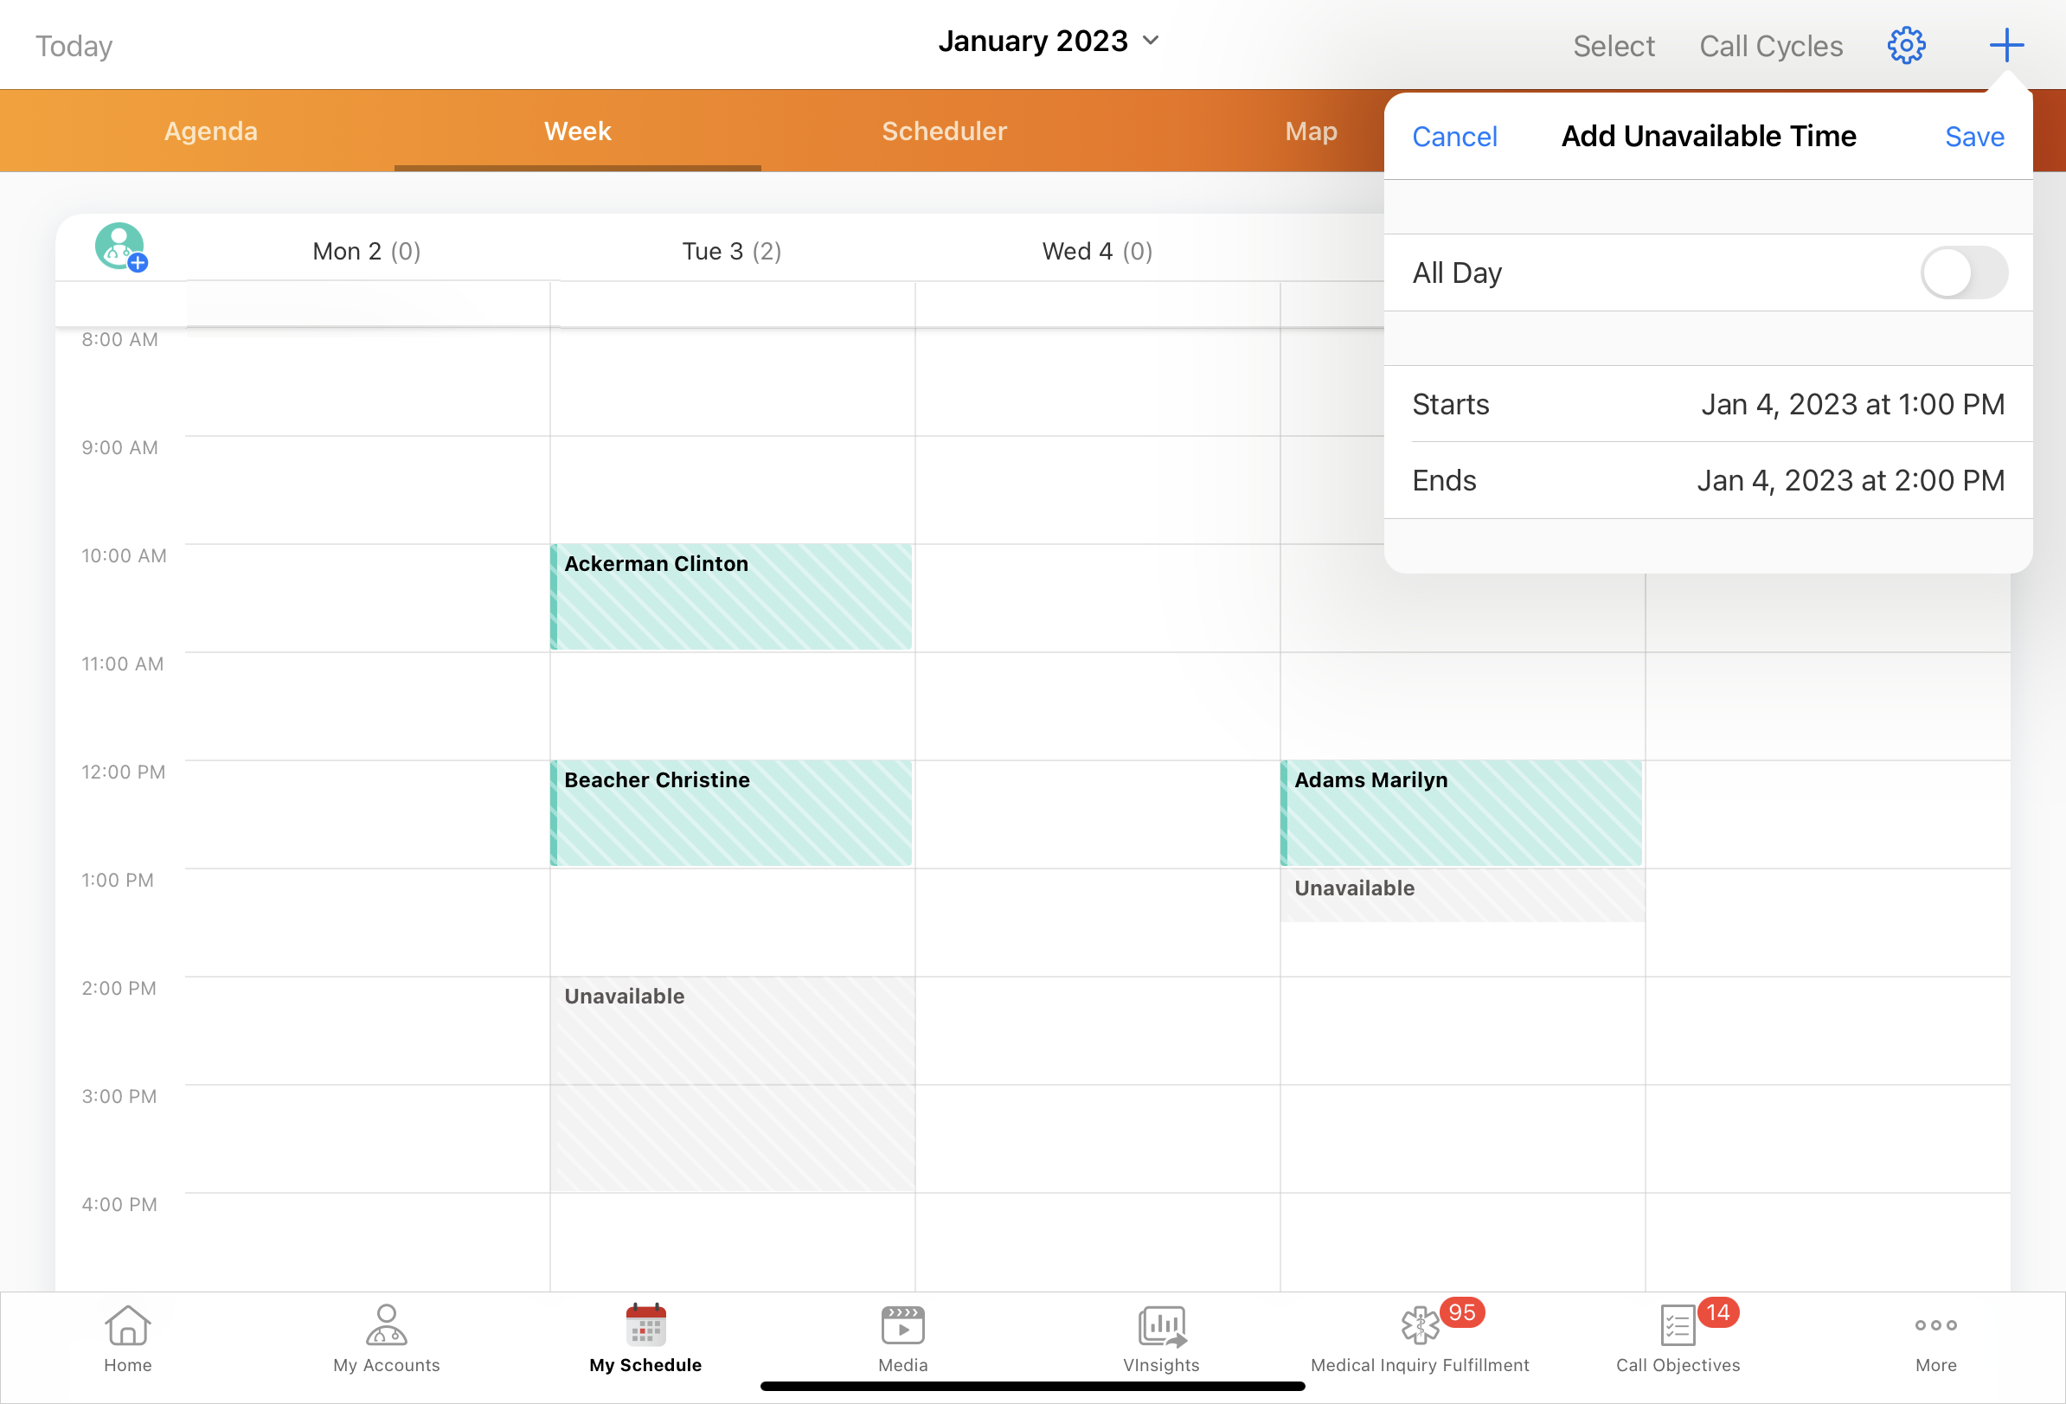
Task: Open VInsights analytics
Action: (x=1161, y=1341)
